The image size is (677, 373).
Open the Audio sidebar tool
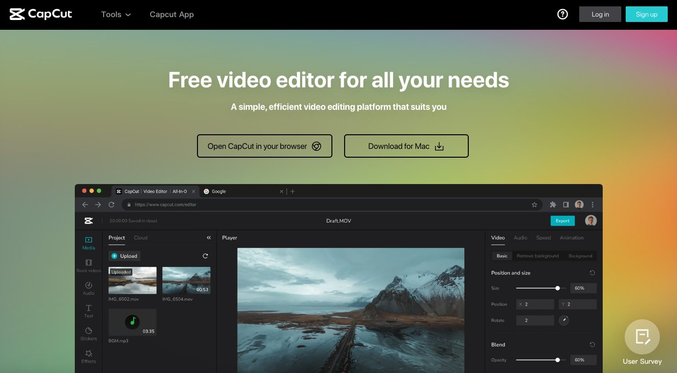click(88, 289)
